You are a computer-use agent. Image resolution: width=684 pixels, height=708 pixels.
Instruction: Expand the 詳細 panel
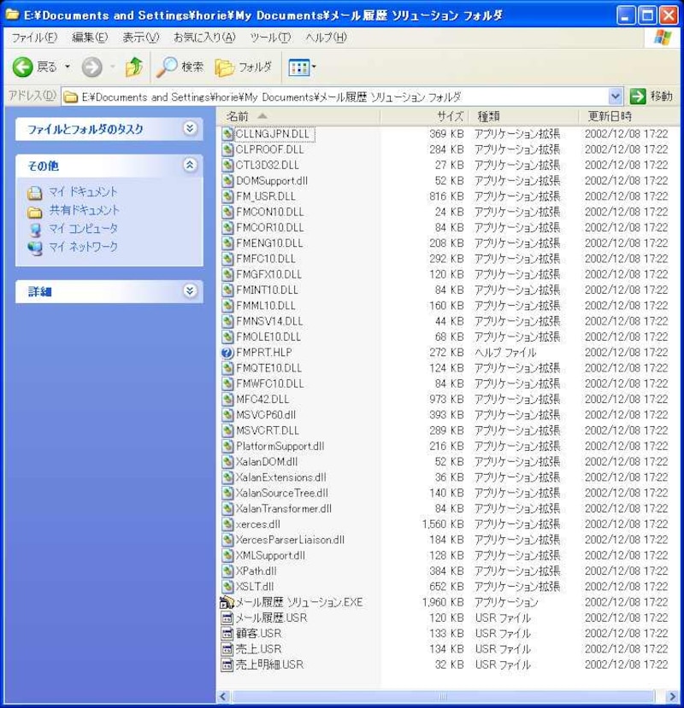click(x=190, y=290)
